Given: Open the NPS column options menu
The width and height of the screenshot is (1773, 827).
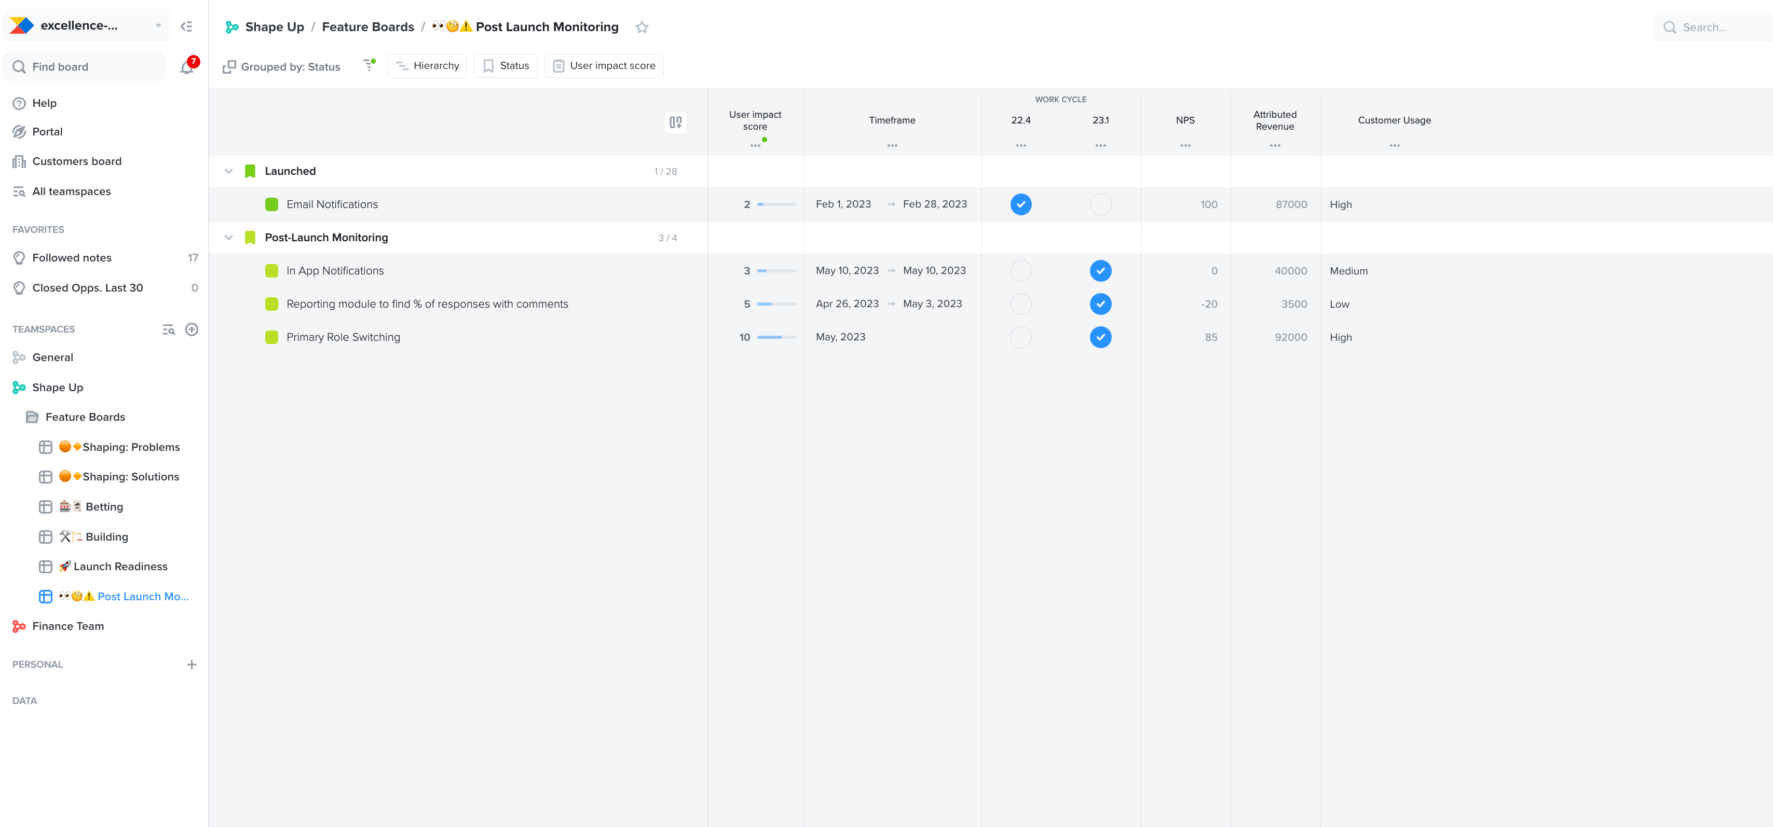Looking at the screenshot, I should click(1185, 145).
